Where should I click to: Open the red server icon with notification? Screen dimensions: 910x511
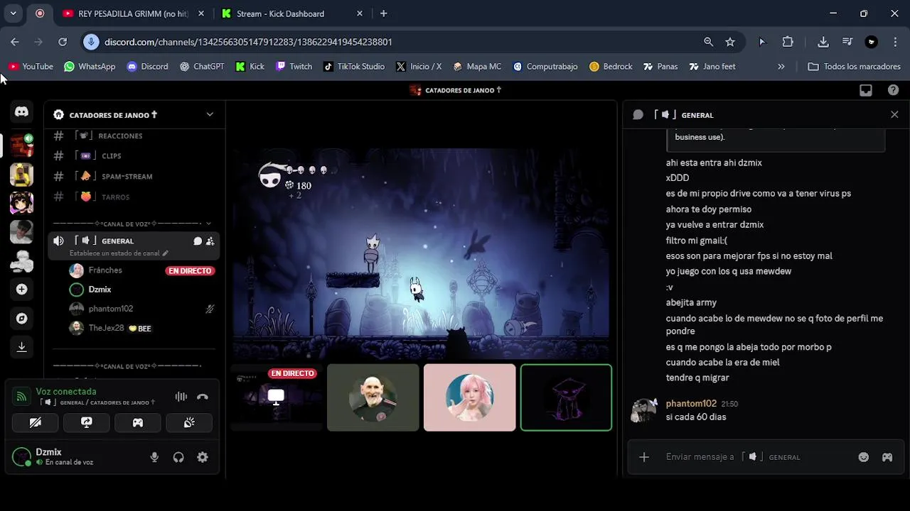tap(21, 145)
